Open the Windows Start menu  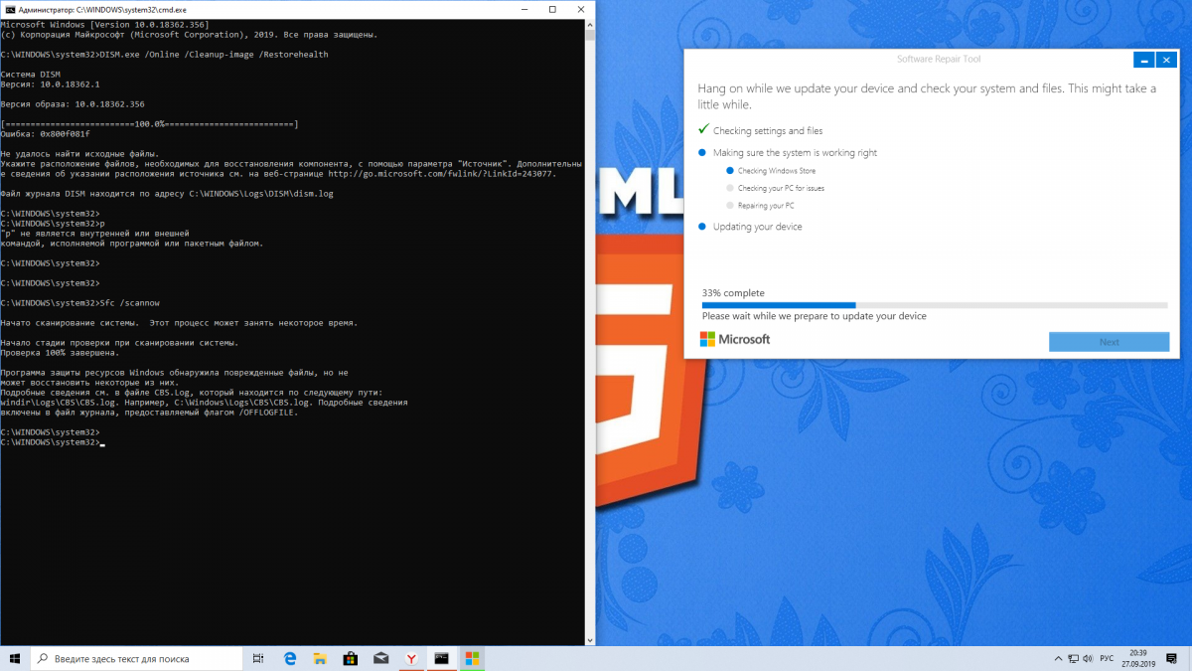(15, 658)
